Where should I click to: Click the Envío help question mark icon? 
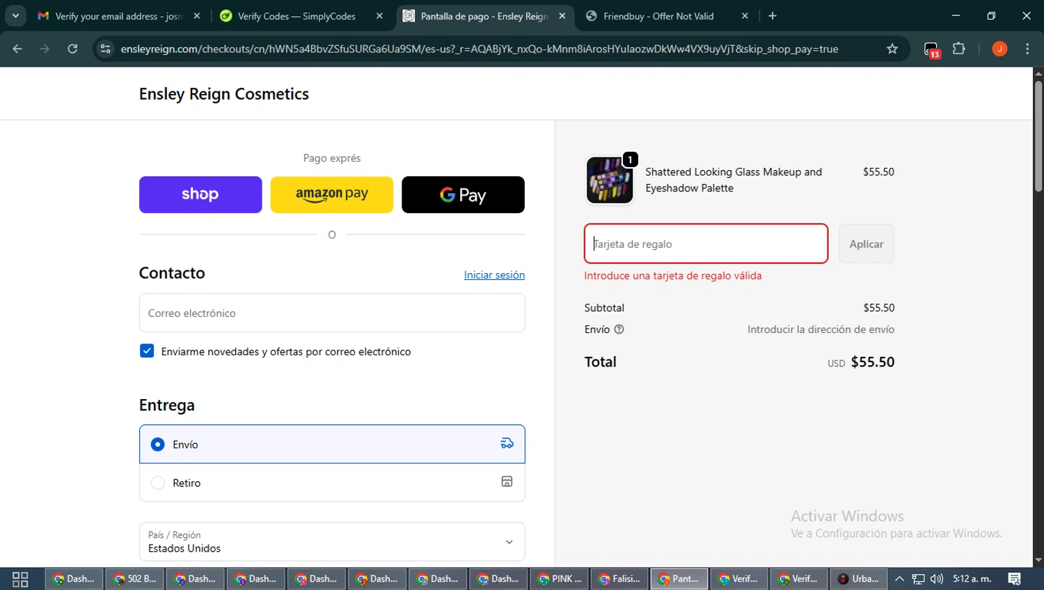(x=619, y=329)
